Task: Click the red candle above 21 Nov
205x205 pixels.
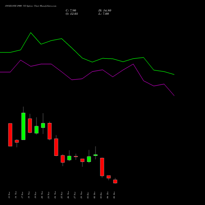Action: click(50, 131)
